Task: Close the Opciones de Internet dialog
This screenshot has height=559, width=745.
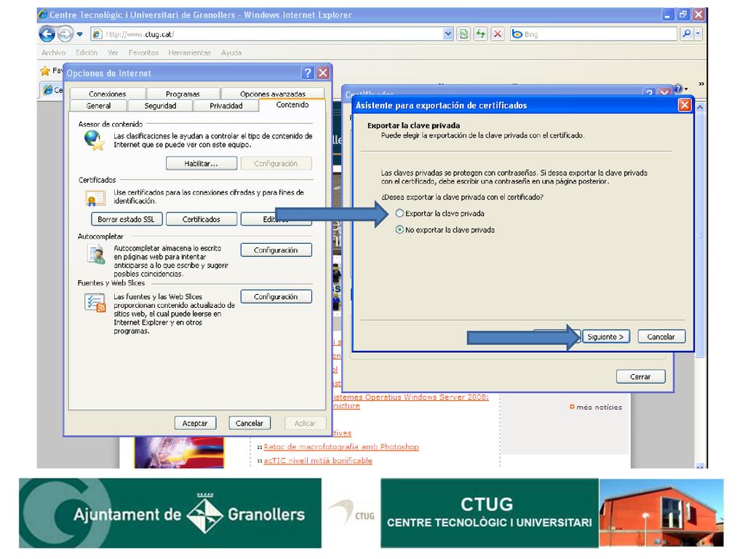Action: pos(323,73)
